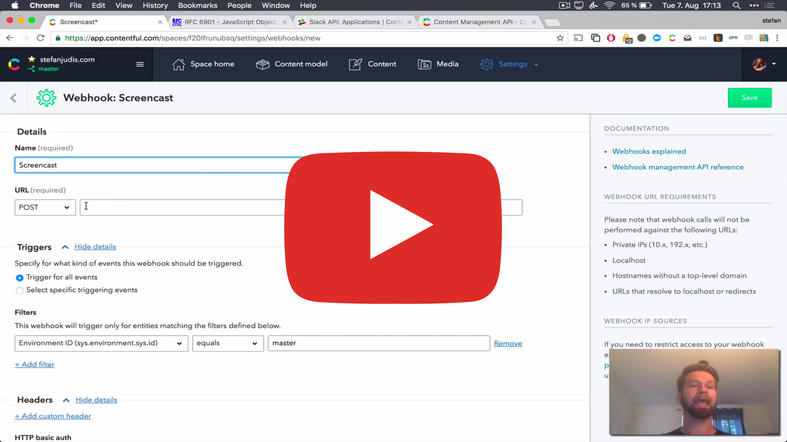Choose Select specific triggering events option
The height and width of the screenshot is (442, 787).
[20, 291]
